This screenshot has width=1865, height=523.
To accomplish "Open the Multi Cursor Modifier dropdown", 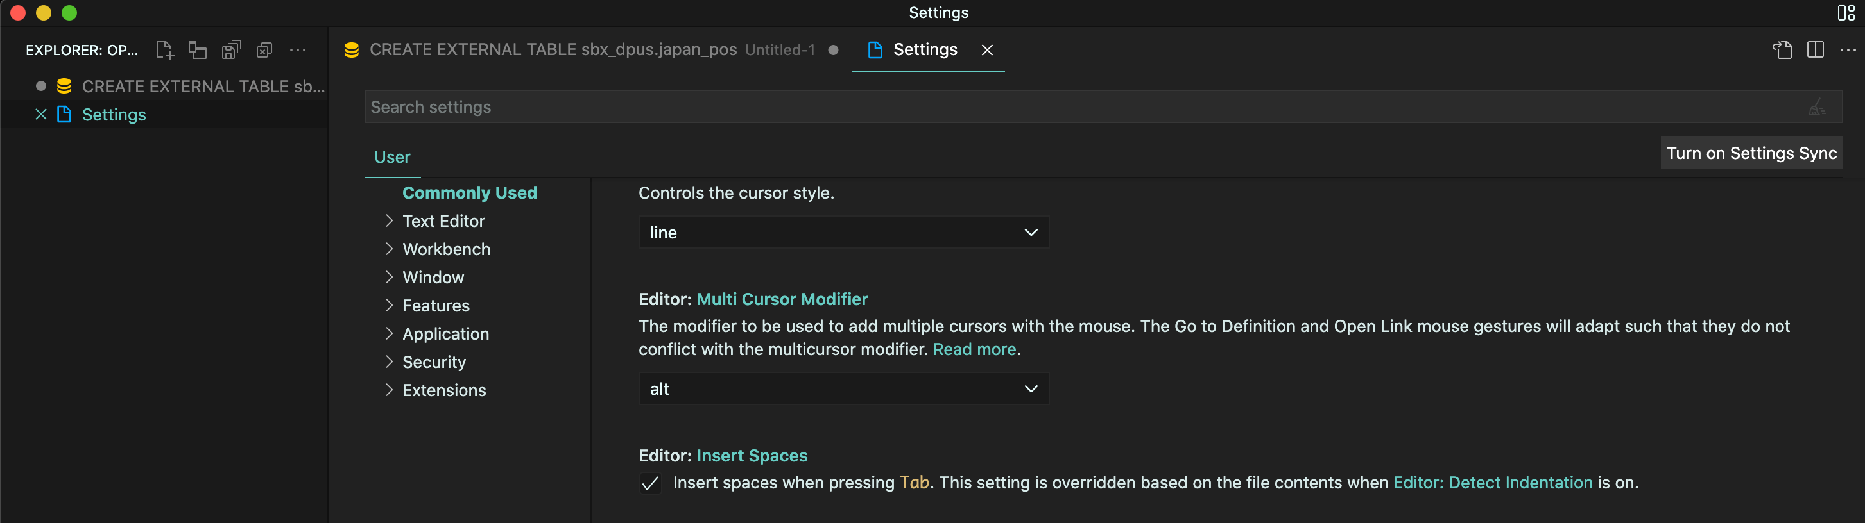I will pyautogui.click(x=843, y=388).
